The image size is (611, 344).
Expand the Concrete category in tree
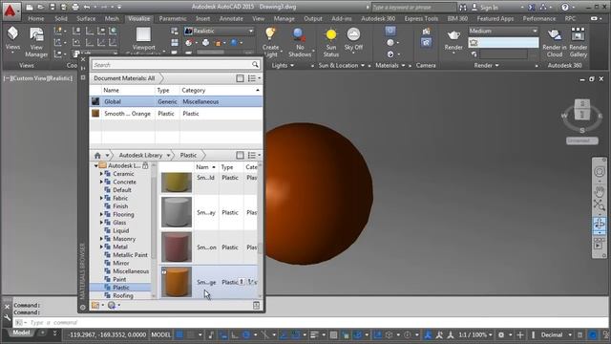(x=101, y=183)
